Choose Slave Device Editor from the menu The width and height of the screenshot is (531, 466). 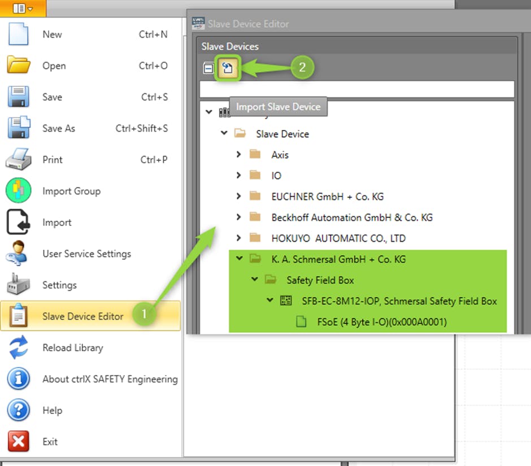point(82,316)
